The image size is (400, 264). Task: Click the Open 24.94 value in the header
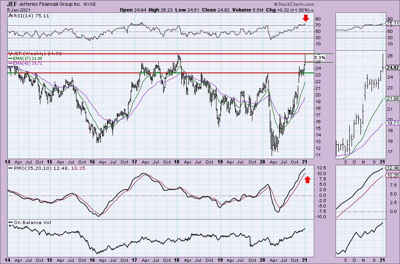tap(132, 10)
